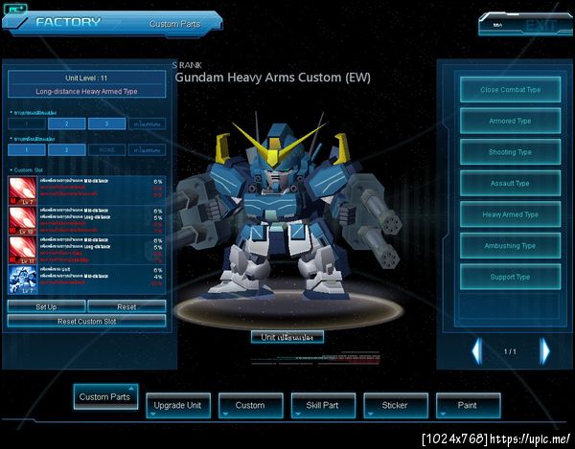The height and width of the screenshot is (449, 575).
Task: Open the Custom Parts tab
Action: coord(105,396)
